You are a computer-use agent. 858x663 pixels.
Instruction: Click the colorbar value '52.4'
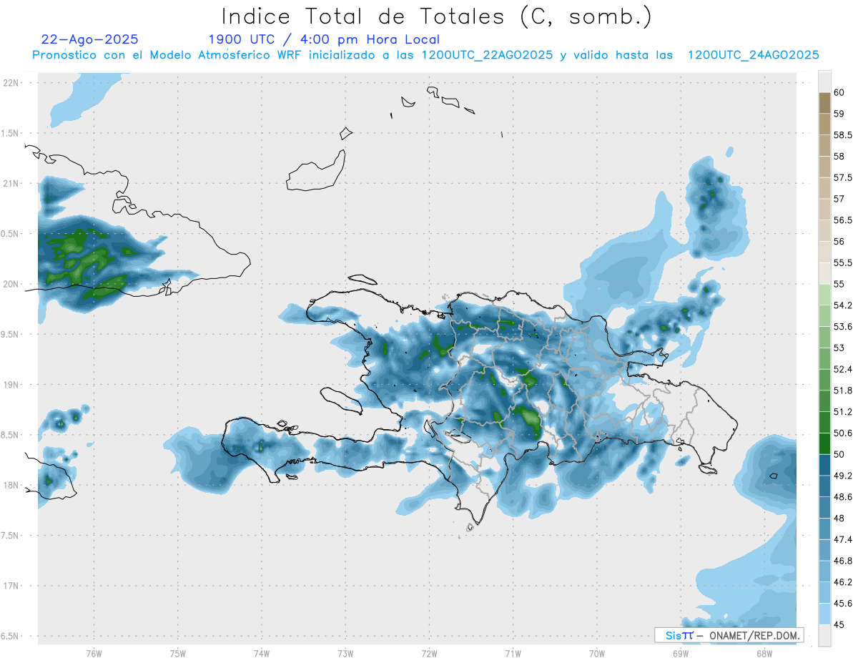[x=843, y=370]
